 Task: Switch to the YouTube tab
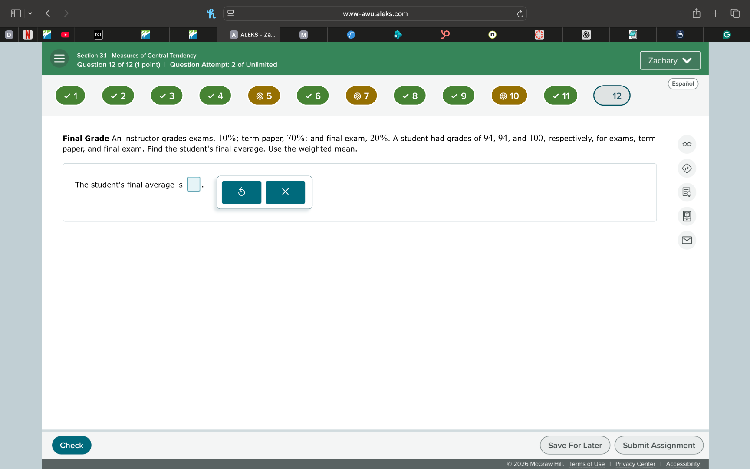(x=65, y=34)
